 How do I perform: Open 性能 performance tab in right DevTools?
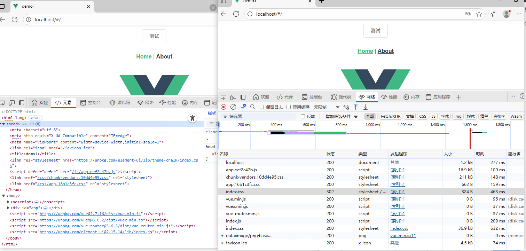pyautogui.click(x=389, y=97)
